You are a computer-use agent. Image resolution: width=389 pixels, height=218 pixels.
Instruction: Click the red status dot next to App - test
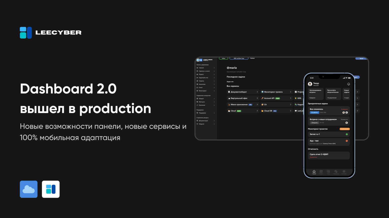[346, 141]
